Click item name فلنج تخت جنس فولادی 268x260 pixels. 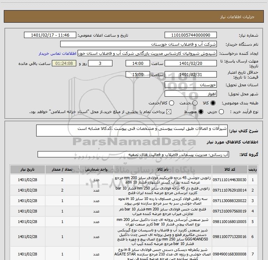163,211
